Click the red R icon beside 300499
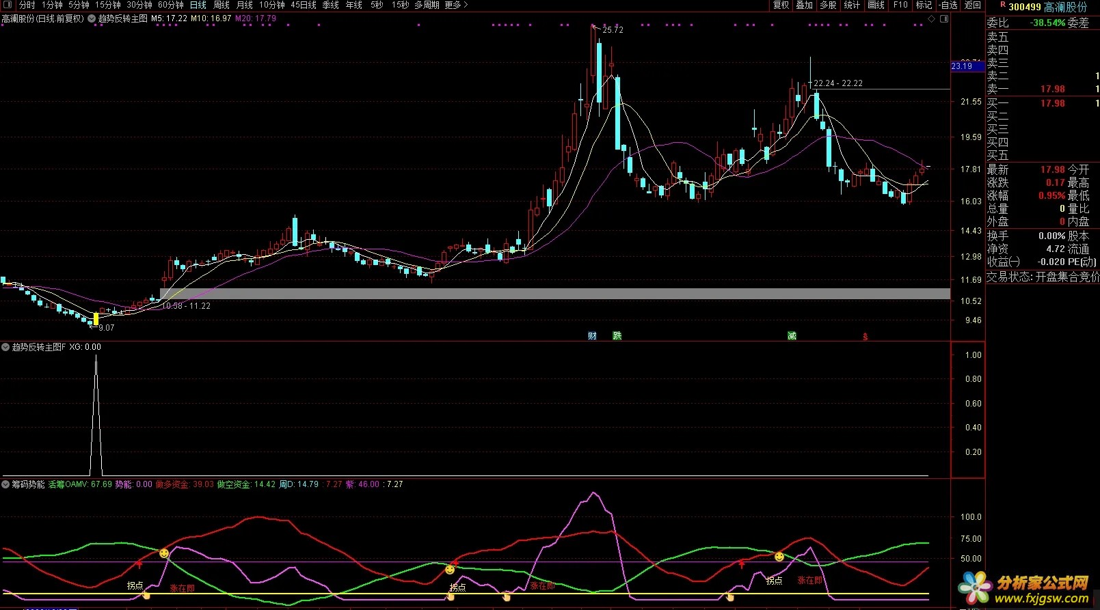Viewport: 1100px width, 610px height. pyautogui.click(x=1003, y=5)
